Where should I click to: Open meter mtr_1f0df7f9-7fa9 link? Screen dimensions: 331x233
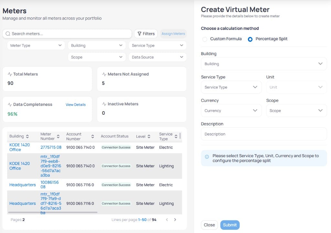tap(51, 204)
